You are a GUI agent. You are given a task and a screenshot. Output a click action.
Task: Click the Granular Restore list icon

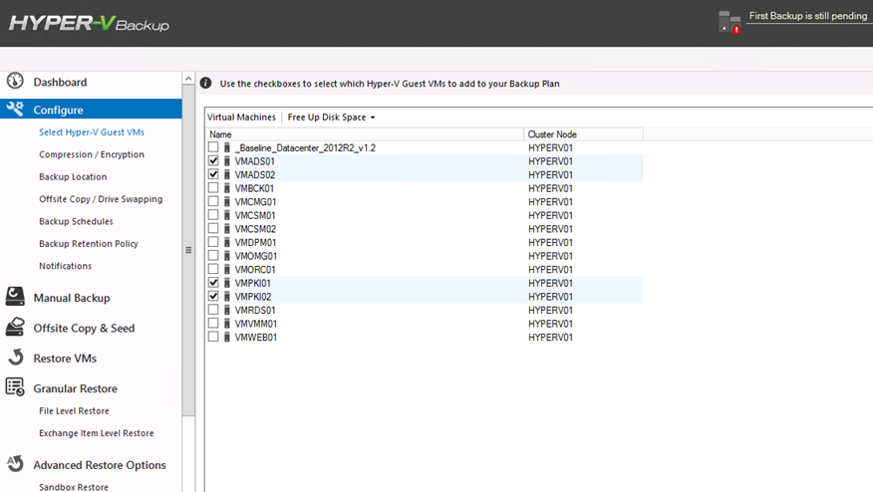point(15,387)
